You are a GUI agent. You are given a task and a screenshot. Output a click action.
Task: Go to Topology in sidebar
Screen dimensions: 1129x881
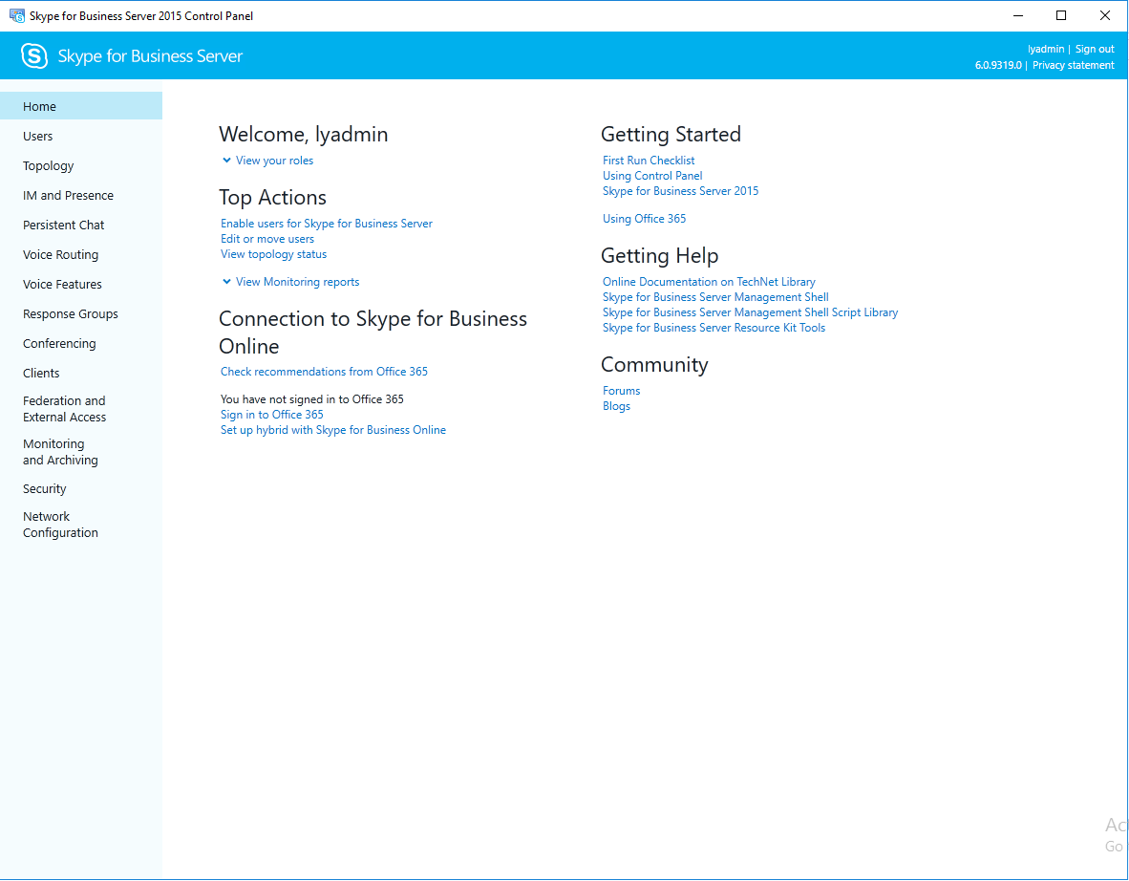[x=81, y=165]
